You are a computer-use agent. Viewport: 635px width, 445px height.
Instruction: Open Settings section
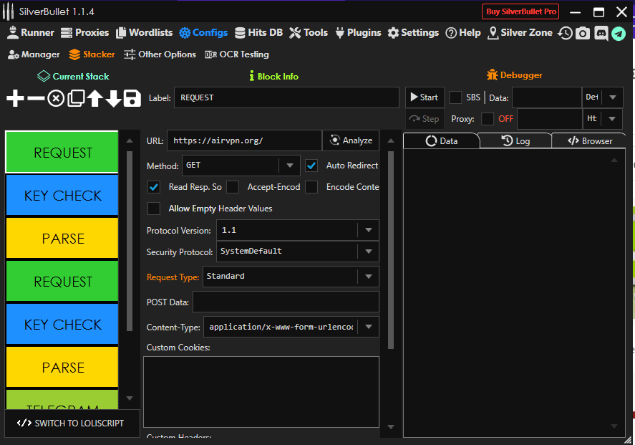[x=413, y=32]
